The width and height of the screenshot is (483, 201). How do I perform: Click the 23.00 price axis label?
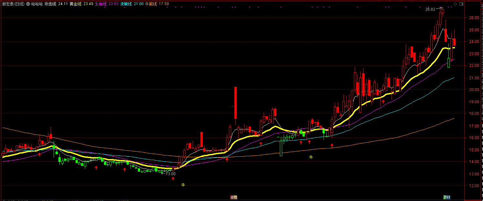474,54
